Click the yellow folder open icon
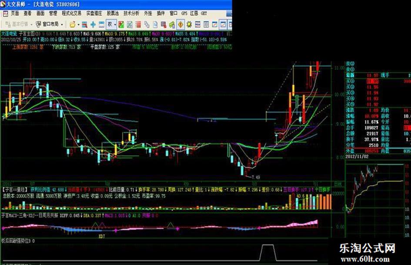Screen dimensions: 411x265 click(72, 25)
